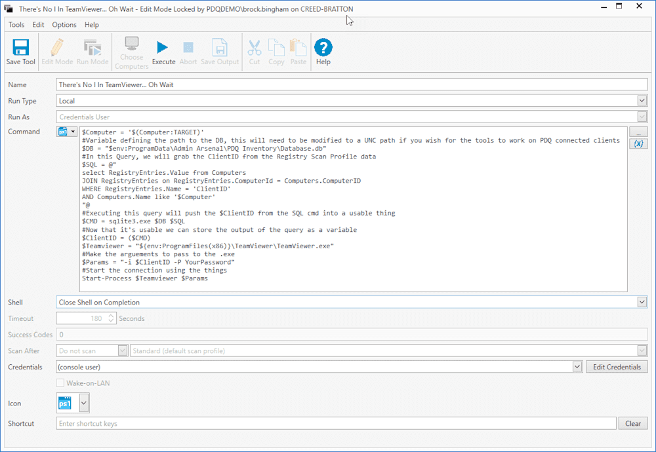Expand the Run Type dropdown
This screenshot has height=452, width=656.
point(642,101)
